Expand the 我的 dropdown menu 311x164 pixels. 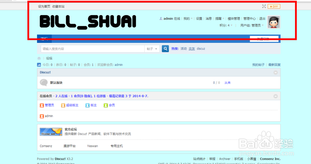click(x=188, y=19)
